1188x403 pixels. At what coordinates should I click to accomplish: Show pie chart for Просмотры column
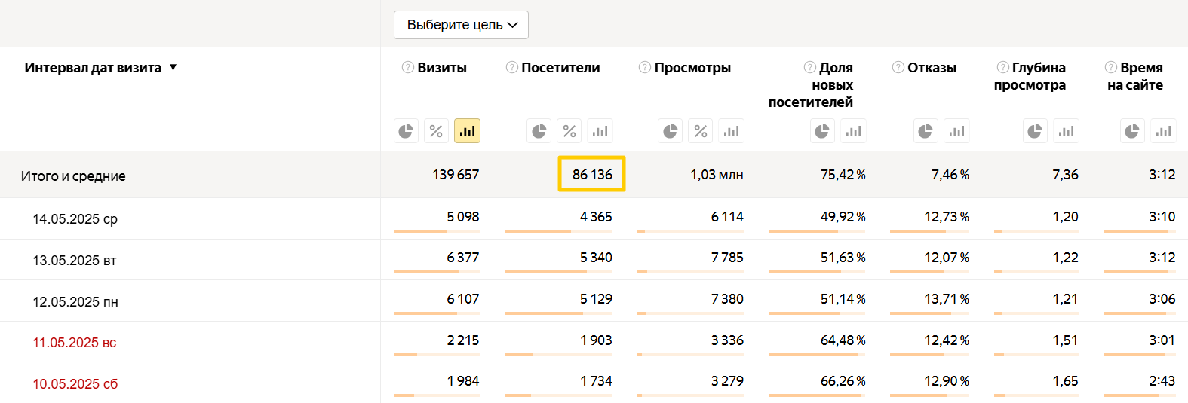670,131
